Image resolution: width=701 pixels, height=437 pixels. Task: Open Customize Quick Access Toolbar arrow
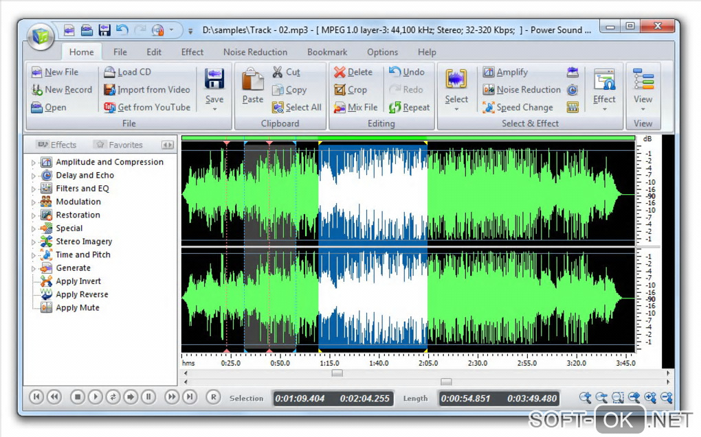coord(190,32)
